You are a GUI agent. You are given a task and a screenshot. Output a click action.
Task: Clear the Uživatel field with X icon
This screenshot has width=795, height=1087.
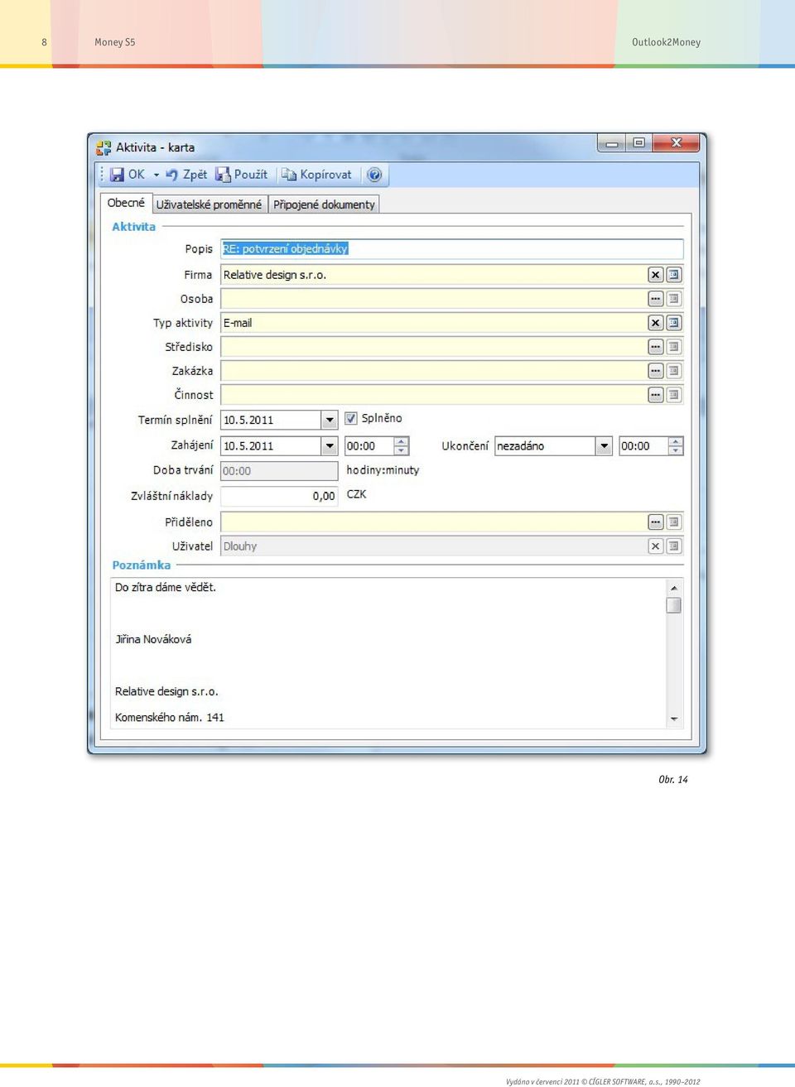tap(655, 546)
